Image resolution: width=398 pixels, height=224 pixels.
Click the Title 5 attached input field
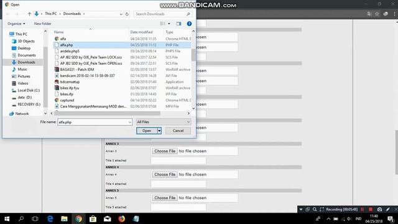[x=178, y=207]
